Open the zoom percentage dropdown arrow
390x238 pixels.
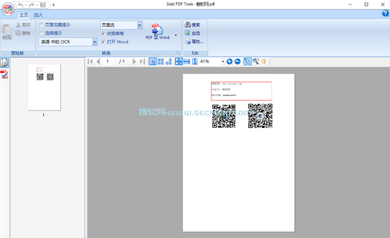click(x=223, y=62)
